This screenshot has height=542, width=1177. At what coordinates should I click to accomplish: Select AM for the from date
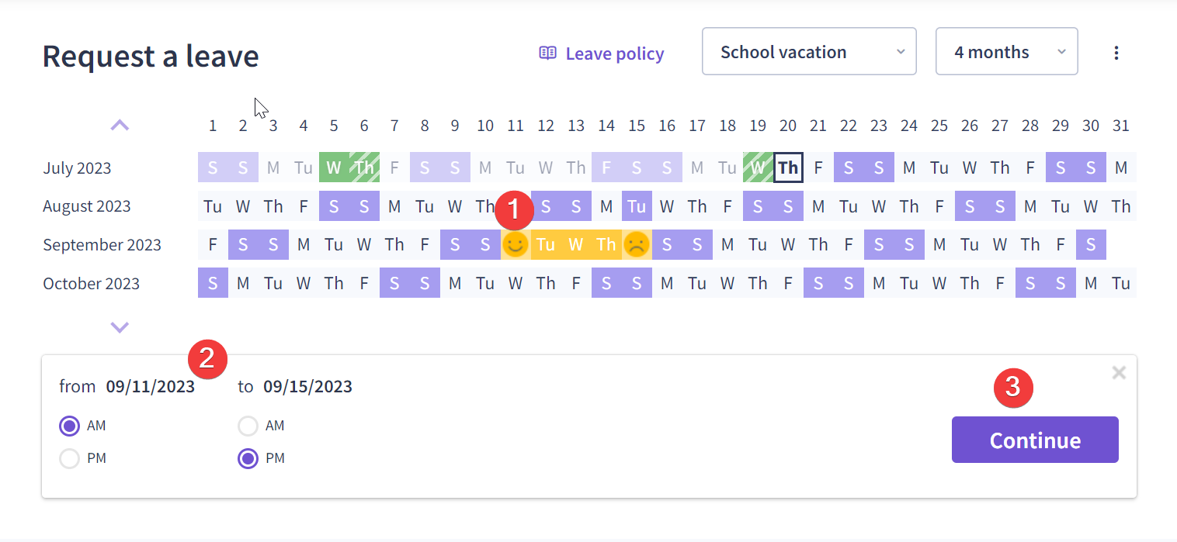coord(70,426)
